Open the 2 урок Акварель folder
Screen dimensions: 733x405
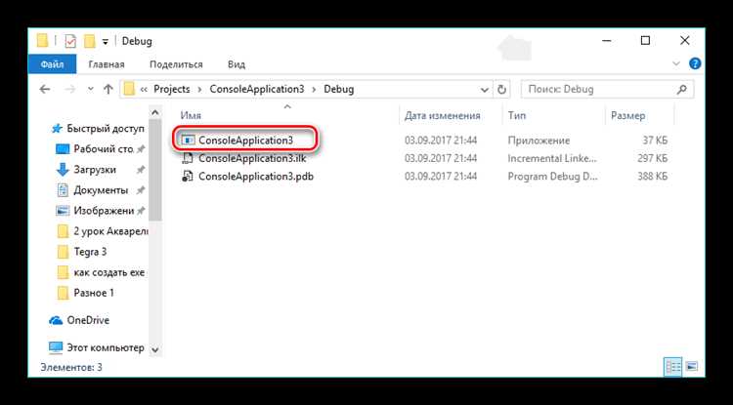[110, 231]
